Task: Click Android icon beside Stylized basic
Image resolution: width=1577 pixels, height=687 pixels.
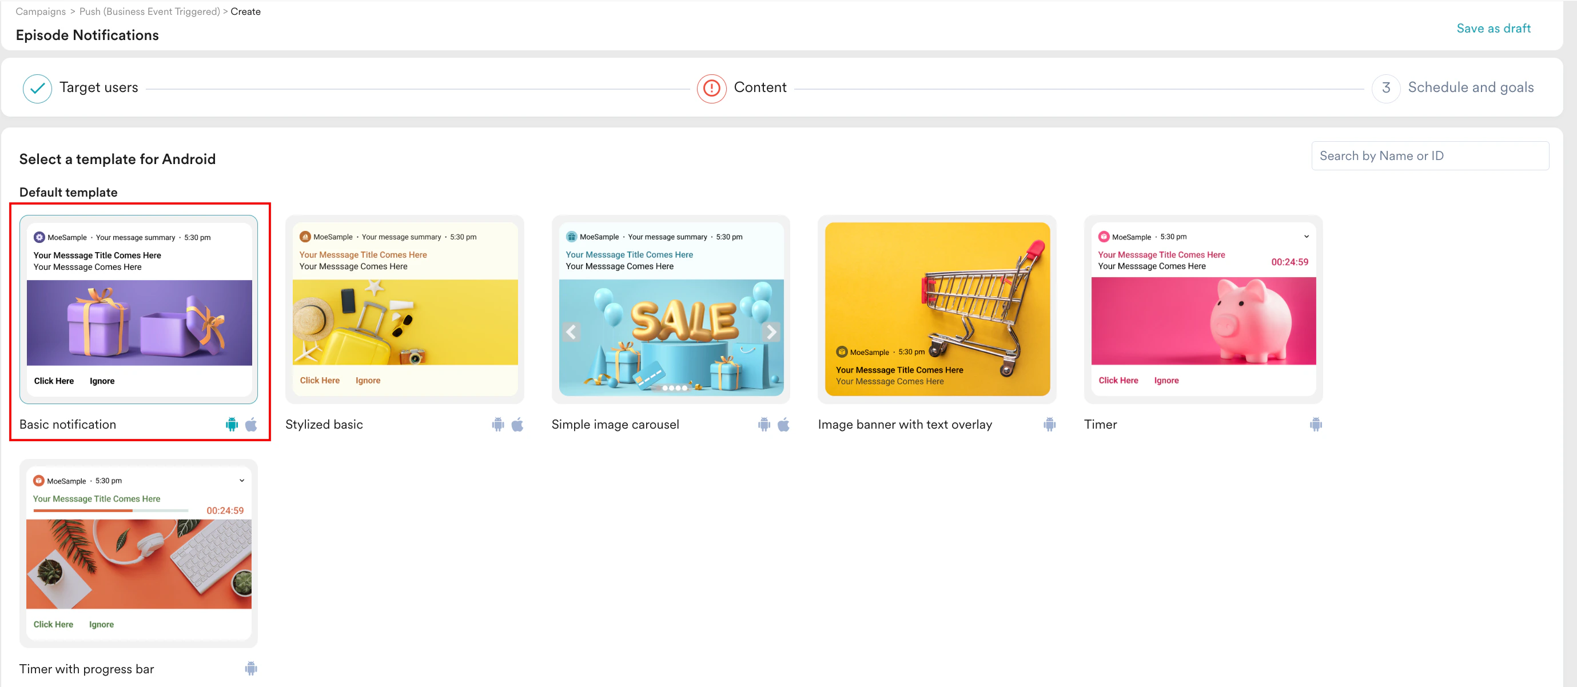Action: (x=497, y=425)
